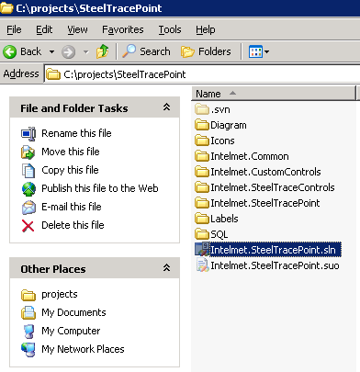The height and width of the screenshot is (372, 360).
Task: Click the Visual Studio .sln file icon
Action: point(202,249)
